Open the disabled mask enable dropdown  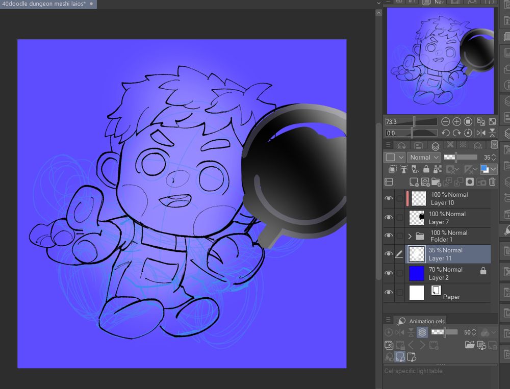click(x=452, y=169)
